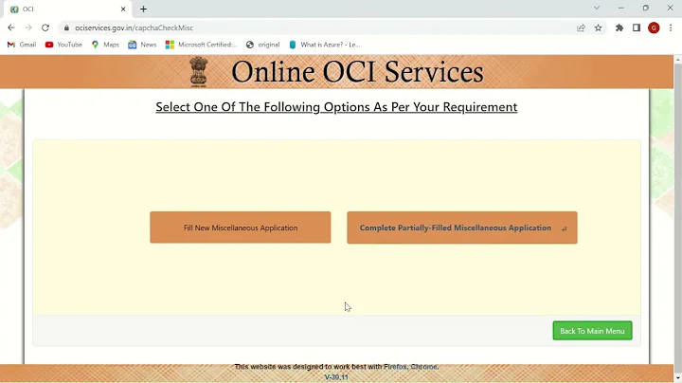This screenshot has width=682, height=383.
Task: Open a new tab with plus icon
Action: pyautogui.click(x=144, y=9)
